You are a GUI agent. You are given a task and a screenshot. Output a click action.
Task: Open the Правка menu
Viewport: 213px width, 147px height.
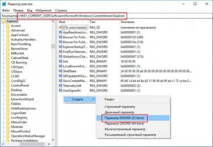(18, 10)
